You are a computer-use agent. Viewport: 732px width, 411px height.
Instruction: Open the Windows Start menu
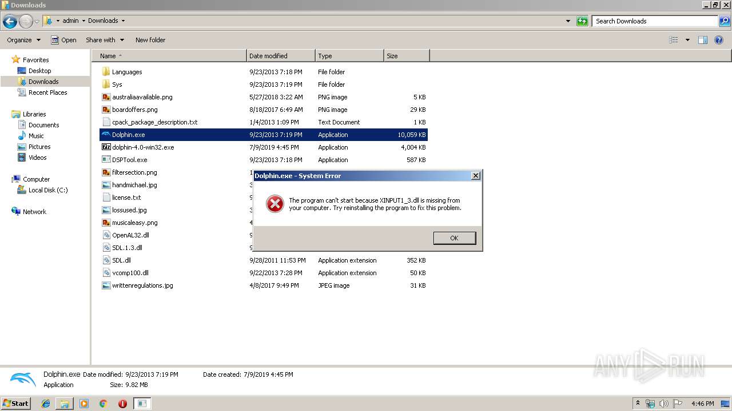16,403
